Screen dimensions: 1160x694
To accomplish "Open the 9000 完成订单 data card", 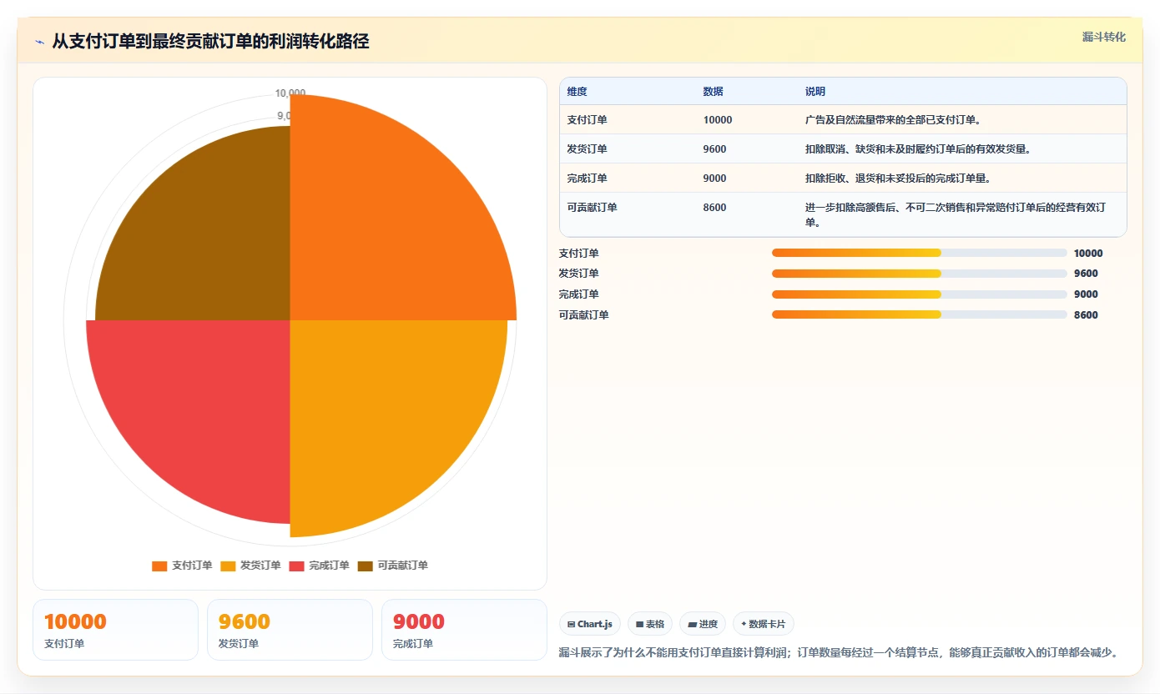I will (464, 630).
